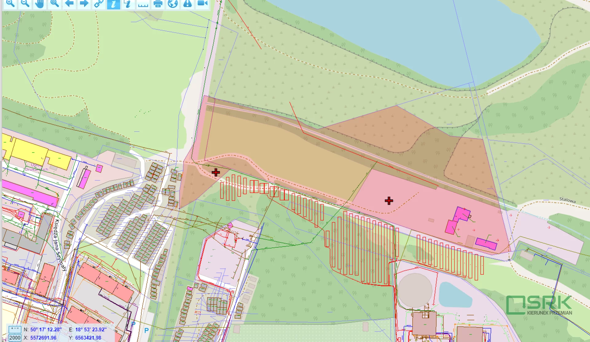
Task: Select the area info tool
Action: 128,4
